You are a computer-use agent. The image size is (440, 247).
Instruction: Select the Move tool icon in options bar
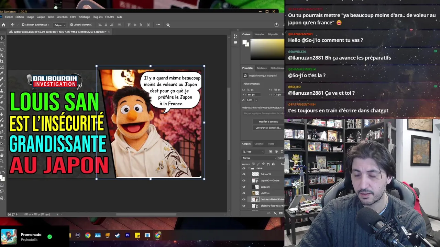point(13,25)
